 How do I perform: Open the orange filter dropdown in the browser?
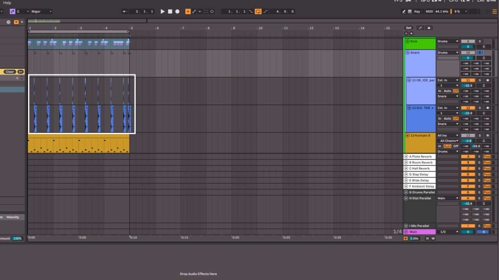(16, 22)
